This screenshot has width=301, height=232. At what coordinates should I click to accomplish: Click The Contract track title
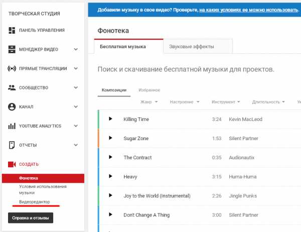point(137,157)
